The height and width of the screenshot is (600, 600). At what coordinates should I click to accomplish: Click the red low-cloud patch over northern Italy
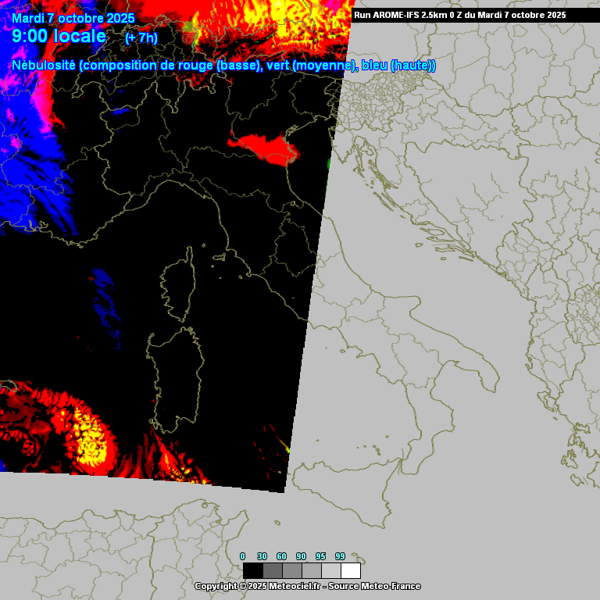(264, 148)
